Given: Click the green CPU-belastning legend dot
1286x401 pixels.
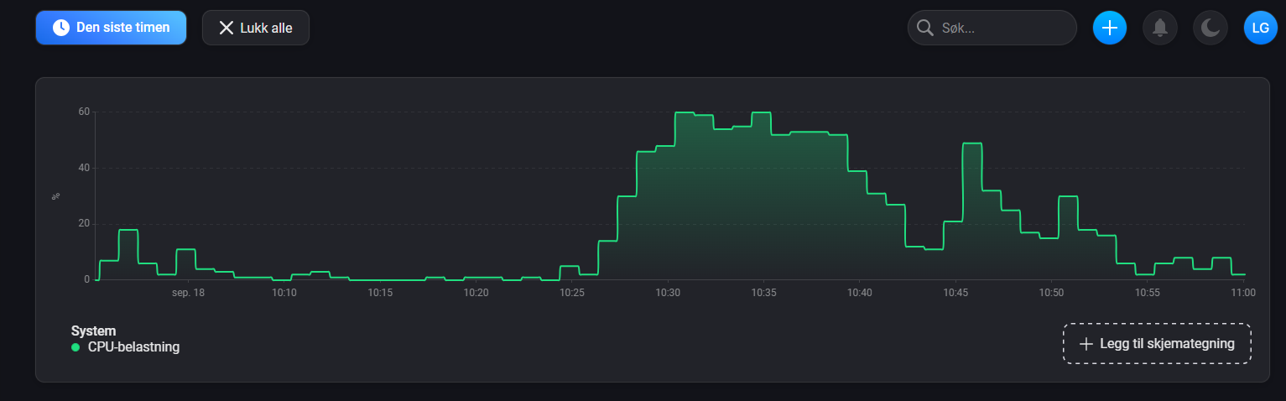Looking at the screenshot, I should coord(75,347).
